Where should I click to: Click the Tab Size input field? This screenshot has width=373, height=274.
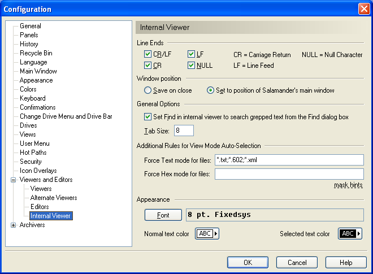coord(184,131)
